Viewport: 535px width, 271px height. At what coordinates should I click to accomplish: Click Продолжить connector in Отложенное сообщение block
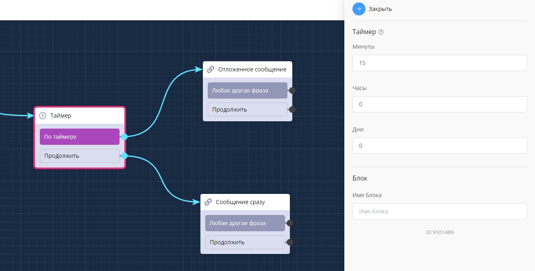click(292, 110)
